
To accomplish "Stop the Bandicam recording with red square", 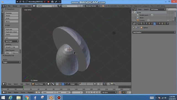I will click(48, 2).
